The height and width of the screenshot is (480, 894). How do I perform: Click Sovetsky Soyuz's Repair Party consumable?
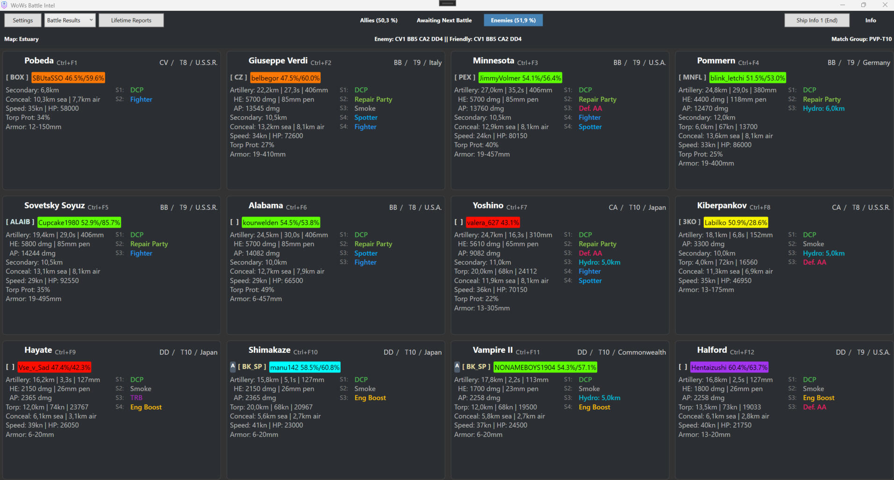tap(149, 244)
